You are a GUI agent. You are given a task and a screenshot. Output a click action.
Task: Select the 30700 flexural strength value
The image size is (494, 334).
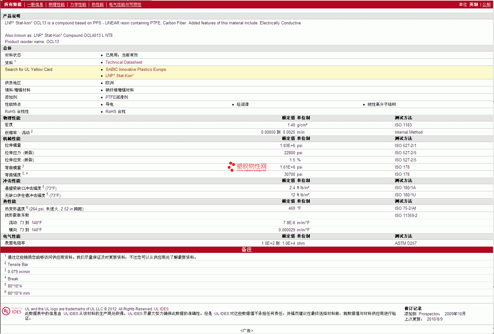pos(290,174)
